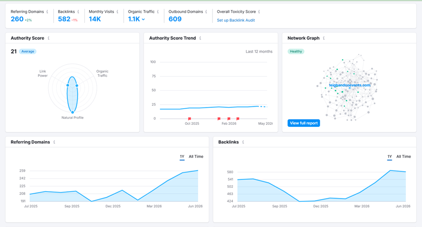Click the Organic Traffic point on radar chart

click(x=77, y=85)
